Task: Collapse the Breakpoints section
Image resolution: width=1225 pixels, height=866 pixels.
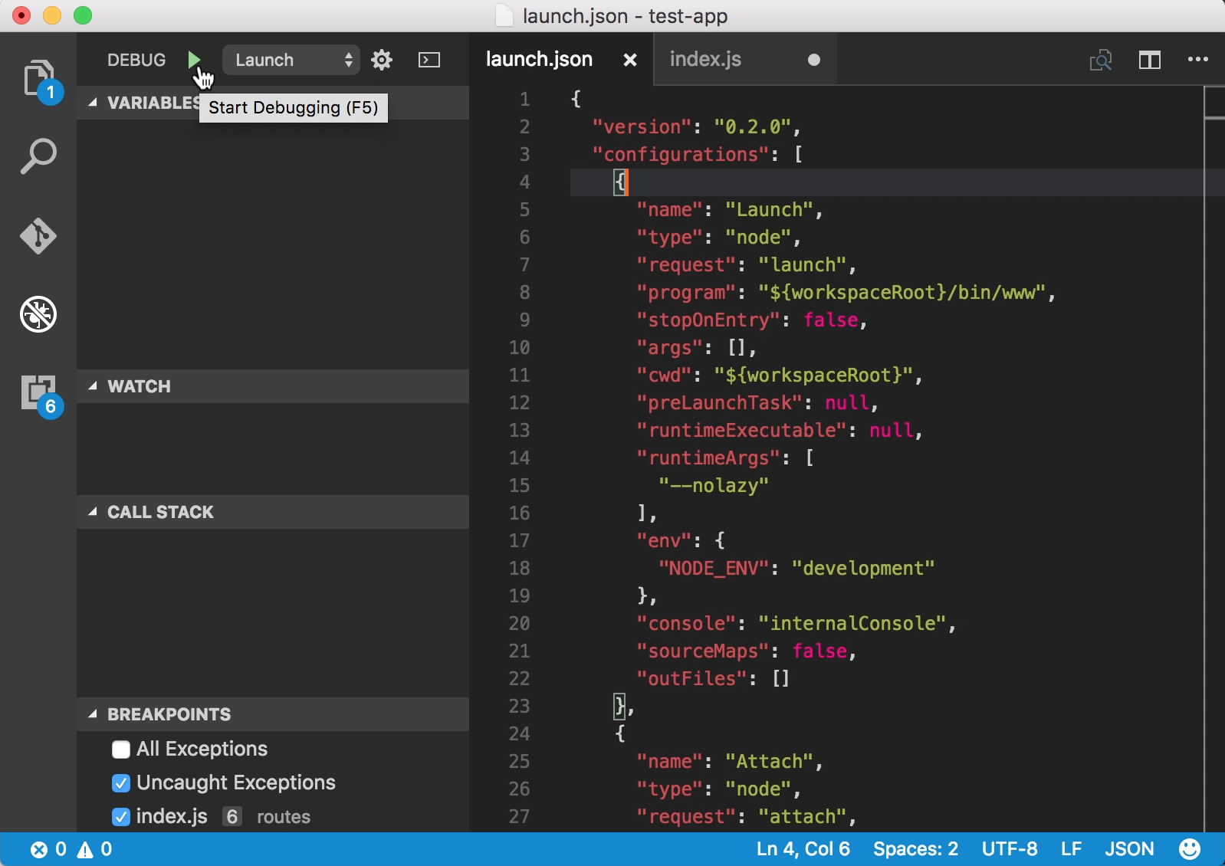Action: point(169,714)
